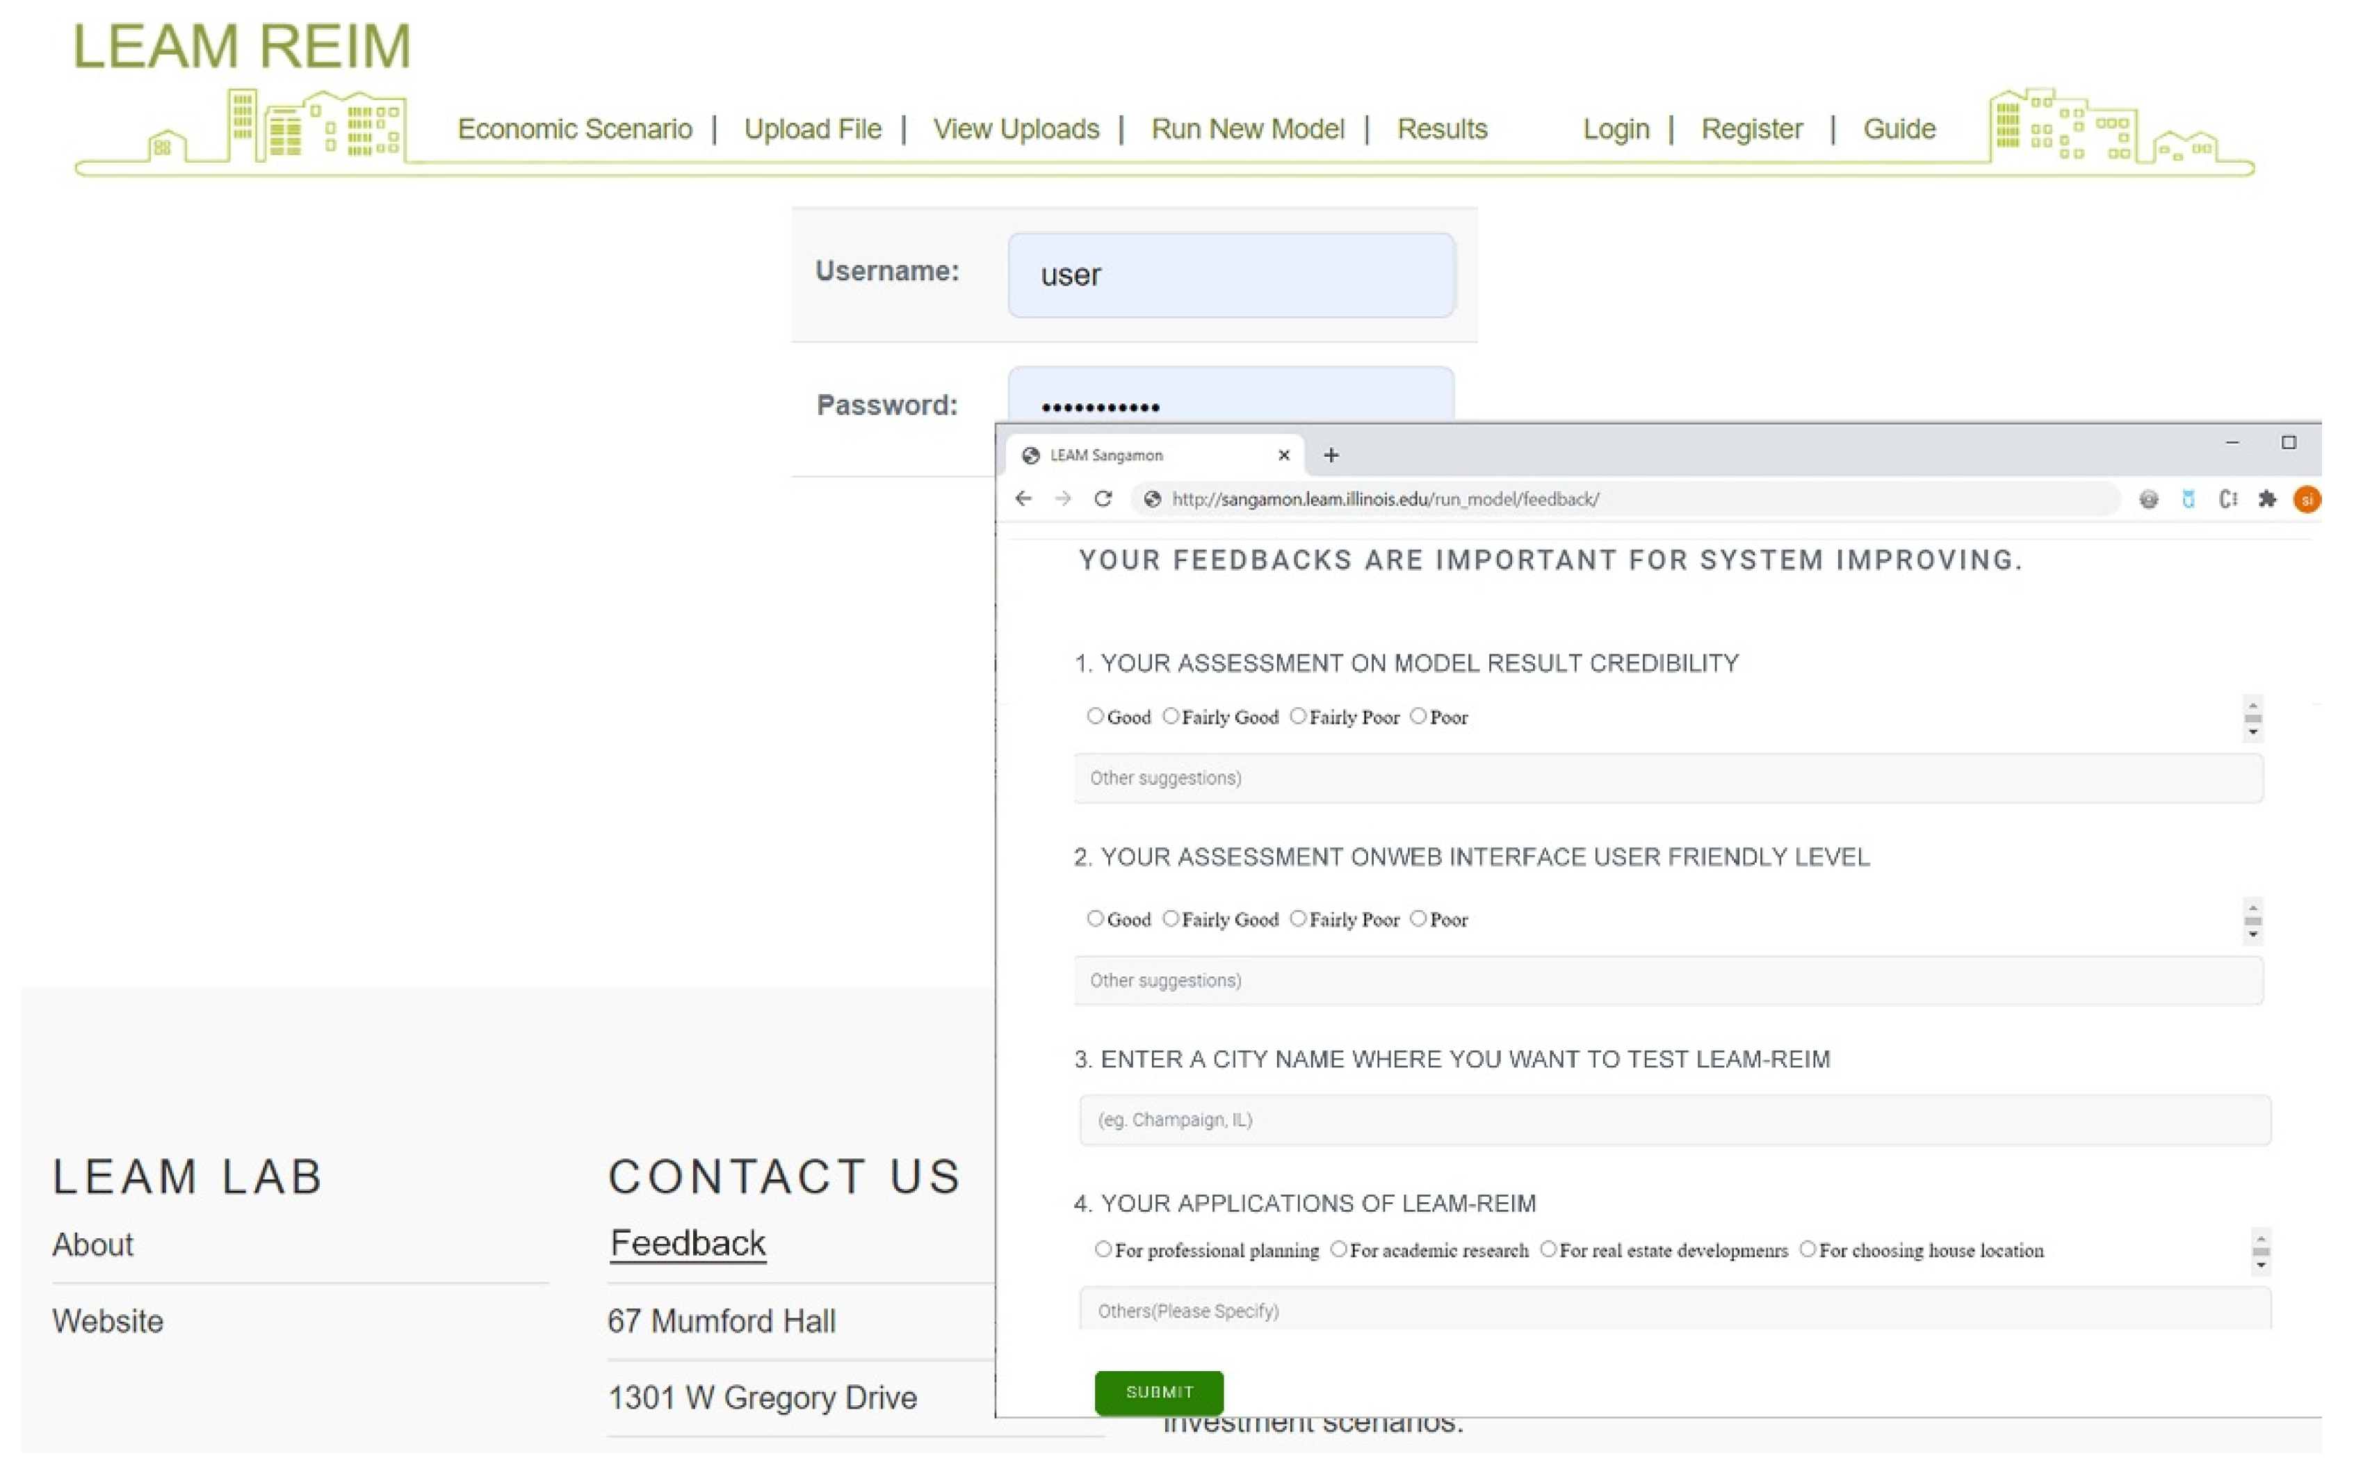
Task: Click the scroll stepper beside interface options
Action: pyautogui.click(x=2252, y=921)
